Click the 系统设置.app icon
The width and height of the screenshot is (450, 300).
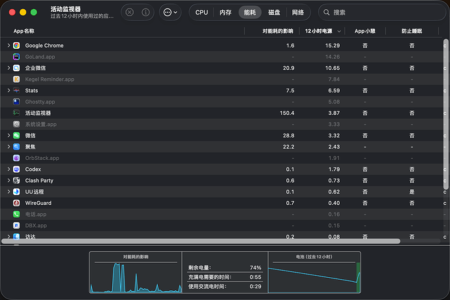pyautogui.click(x=16, y=124)
